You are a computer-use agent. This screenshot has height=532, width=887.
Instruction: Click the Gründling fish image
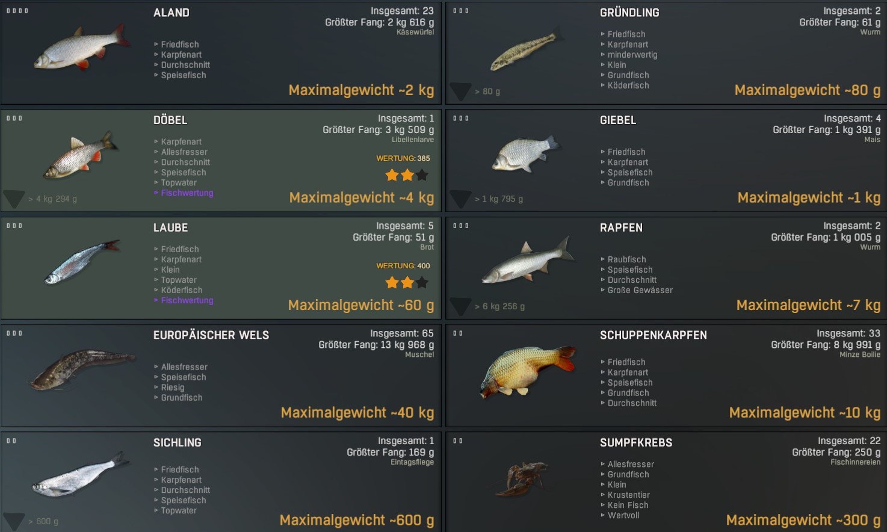527,51
